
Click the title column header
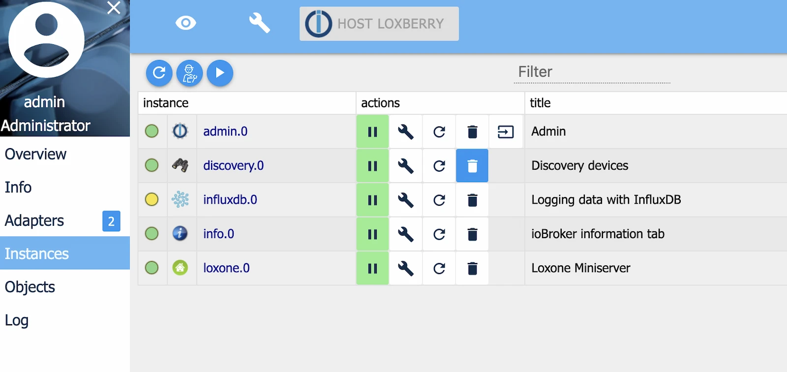(656, 103)
